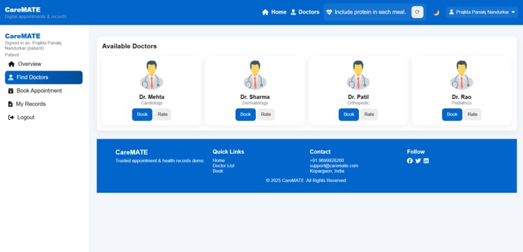This screenshot has height=252, width=523.
Task: Select Dr. Mehta's avatar picture
Action: pos(152,75)
